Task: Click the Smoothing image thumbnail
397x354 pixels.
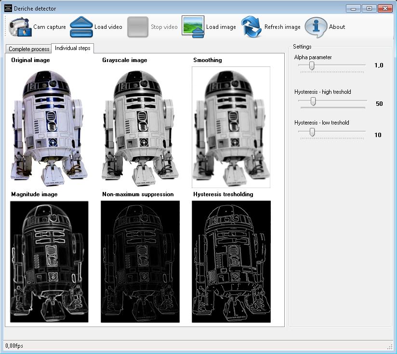Action: pyautogui.click(x=231, y=127)
